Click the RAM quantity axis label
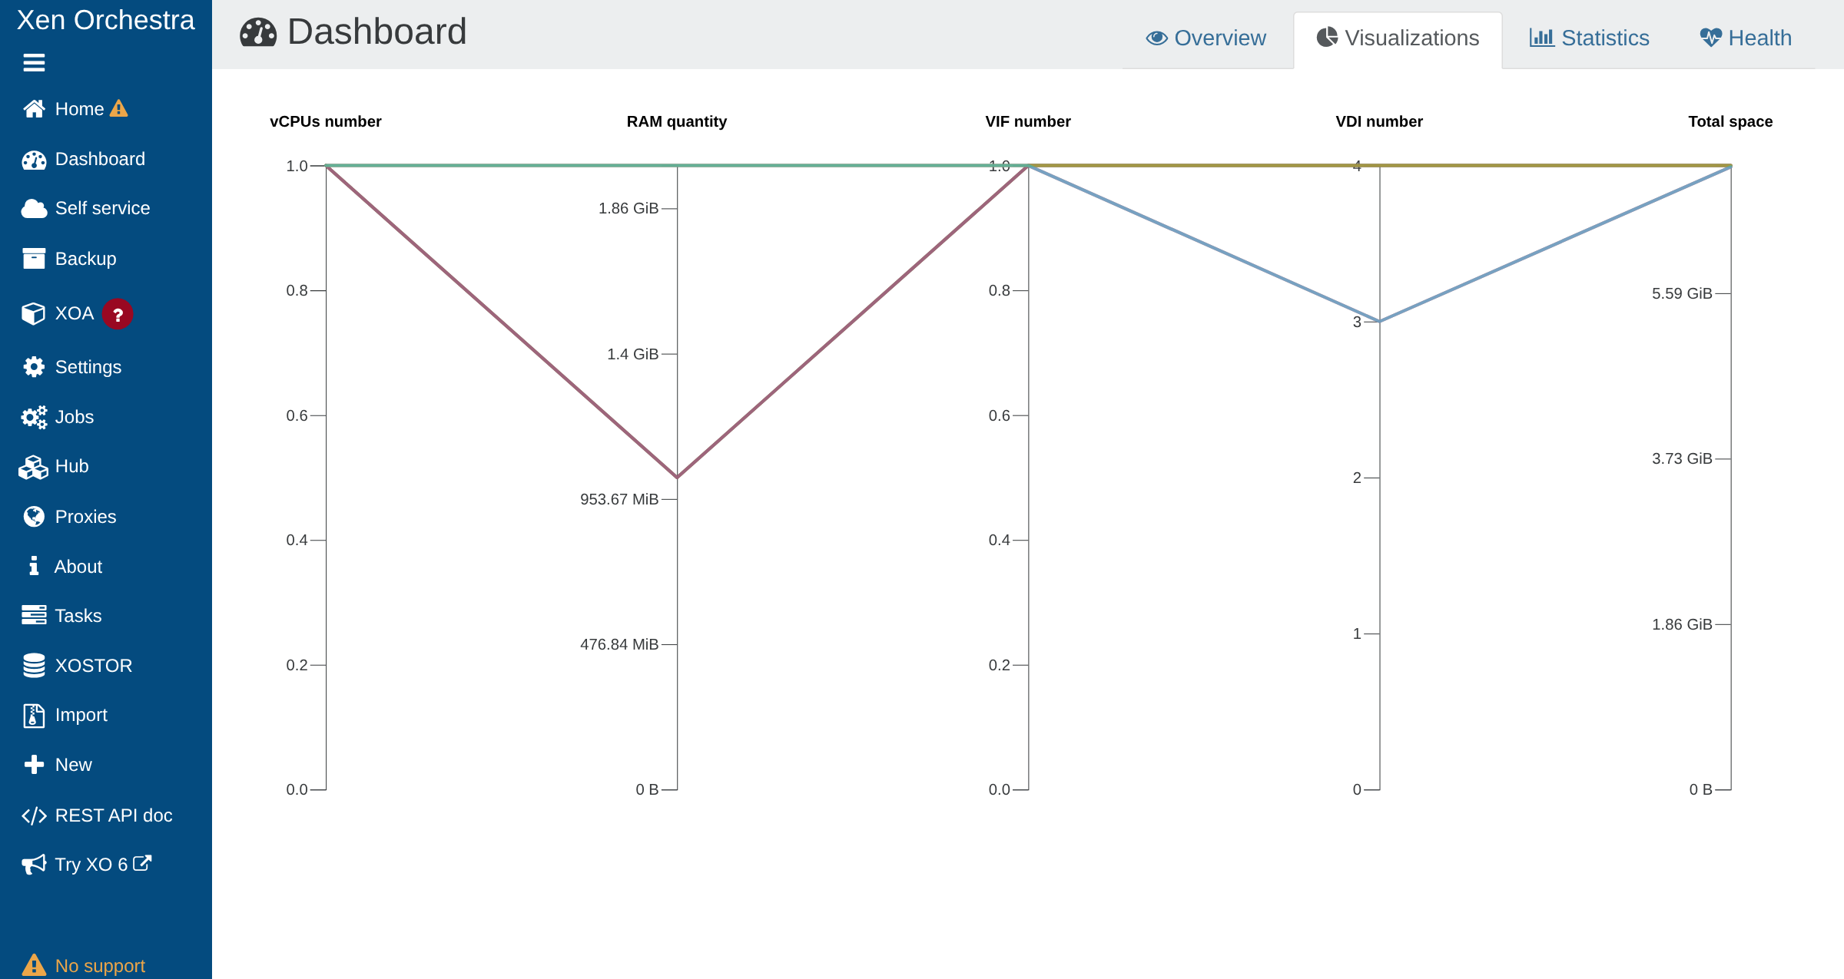Image resolution: width=1844 pixels, height=979 pixels. 677,121
